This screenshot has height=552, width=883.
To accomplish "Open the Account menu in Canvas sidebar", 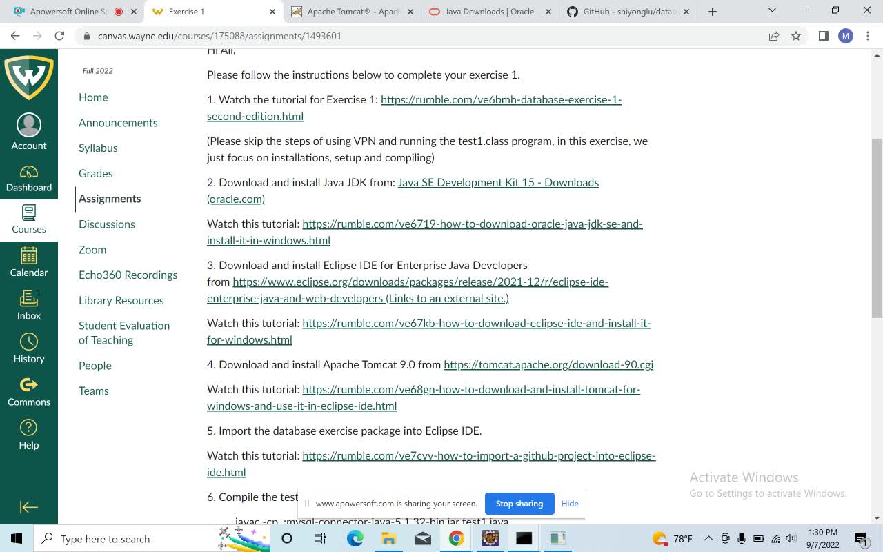I will [29, 132].
